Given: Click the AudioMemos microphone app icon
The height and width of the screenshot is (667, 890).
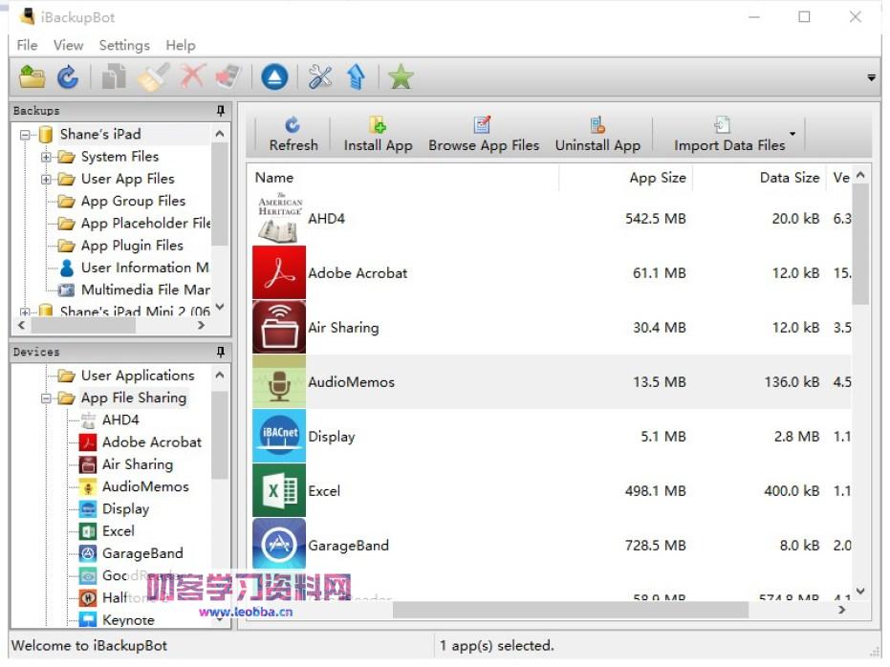Looking at the screenshot, I should click(x=279, y=381).
